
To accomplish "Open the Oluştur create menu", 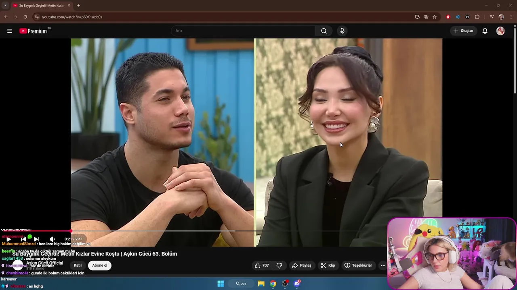I will [463, 31].
